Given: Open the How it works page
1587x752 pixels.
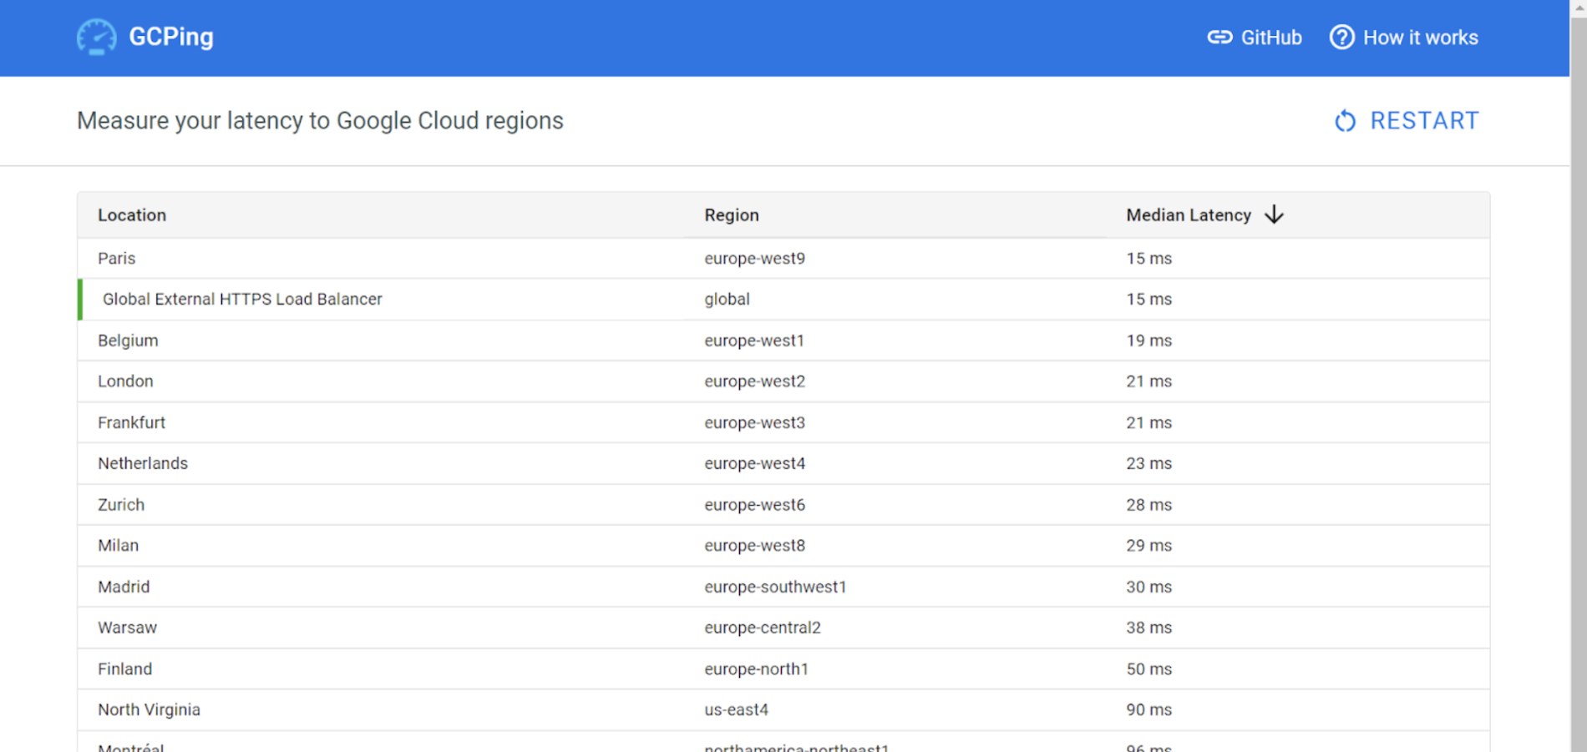Looking at the screenshot, I should 1404,38.
